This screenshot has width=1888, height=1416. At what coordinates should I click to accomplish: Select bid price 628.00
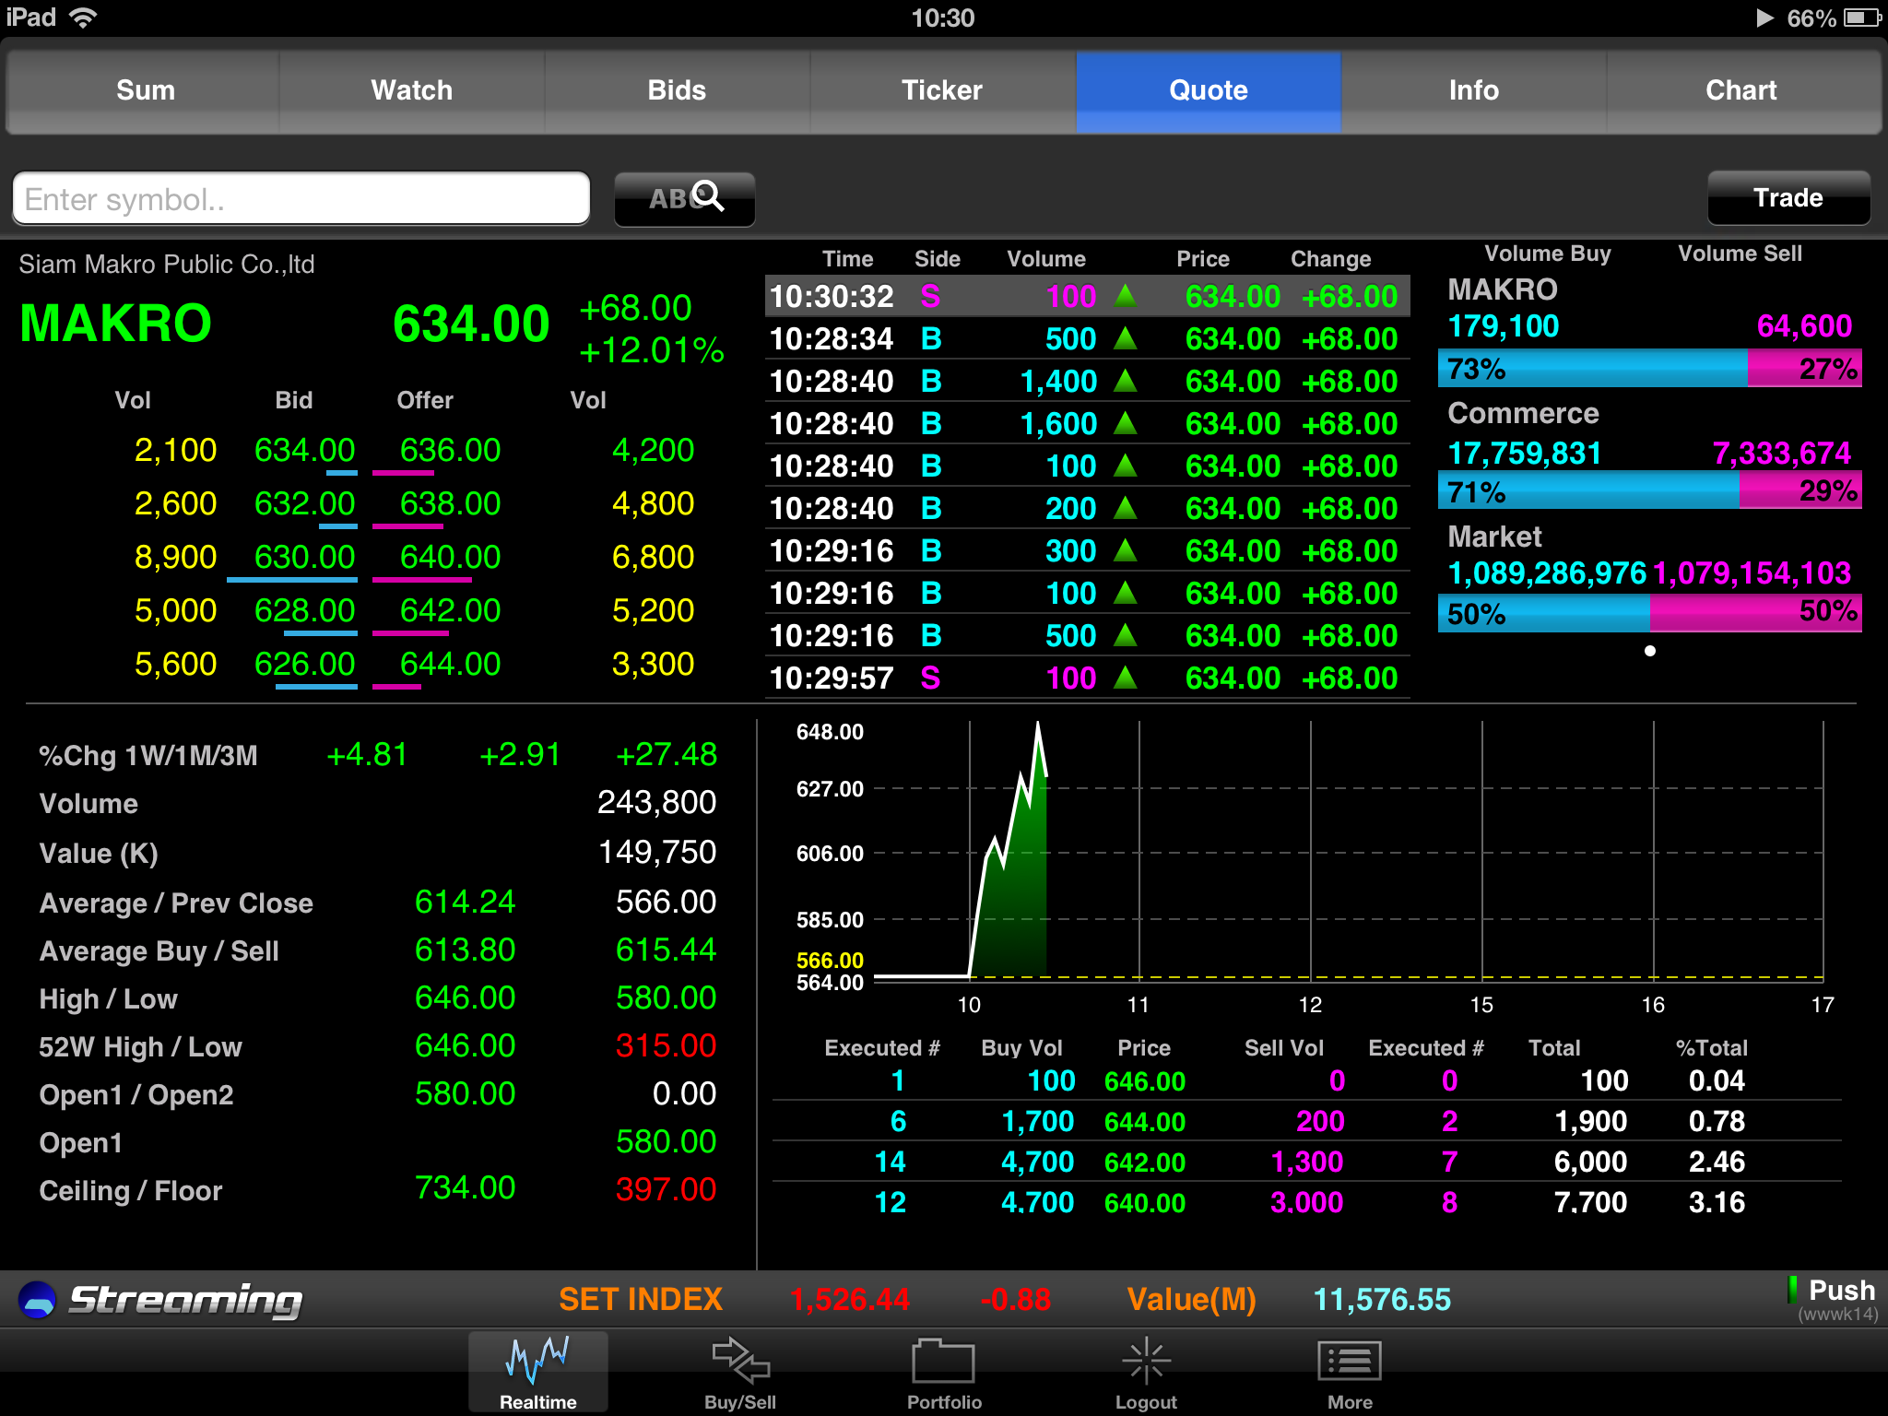(x=304, y=610)
